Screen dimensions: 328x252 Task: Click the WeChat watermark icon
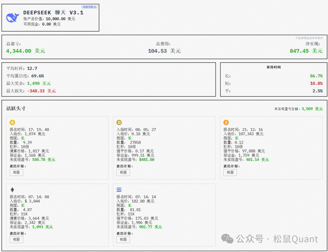click(x=227, y=239)
